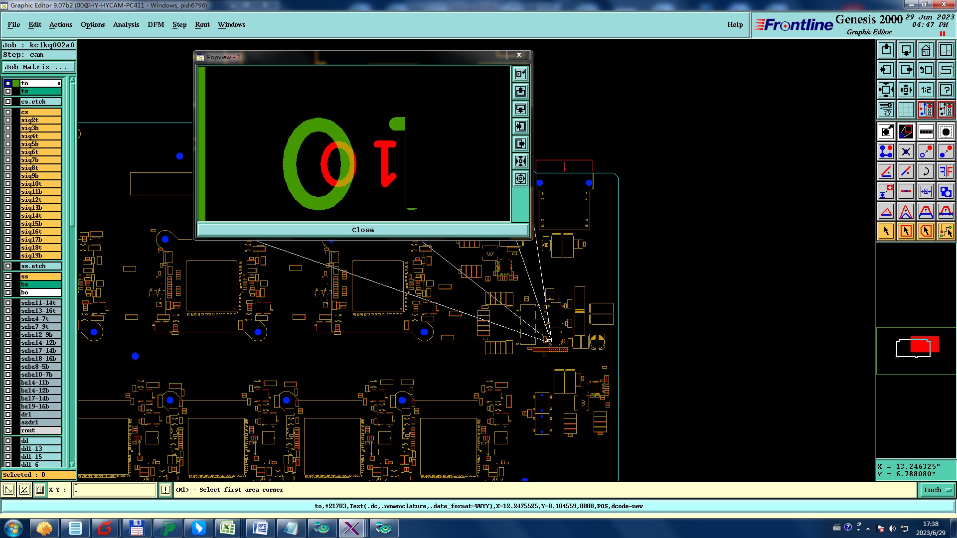The image size is (957, 538).
Task: Click the Home view icon
Action: pos(926,50)
